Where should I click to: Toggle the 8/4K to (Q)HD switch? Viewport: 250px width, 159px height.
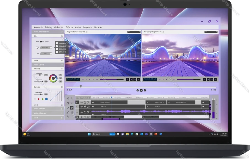tap(42, 42)
